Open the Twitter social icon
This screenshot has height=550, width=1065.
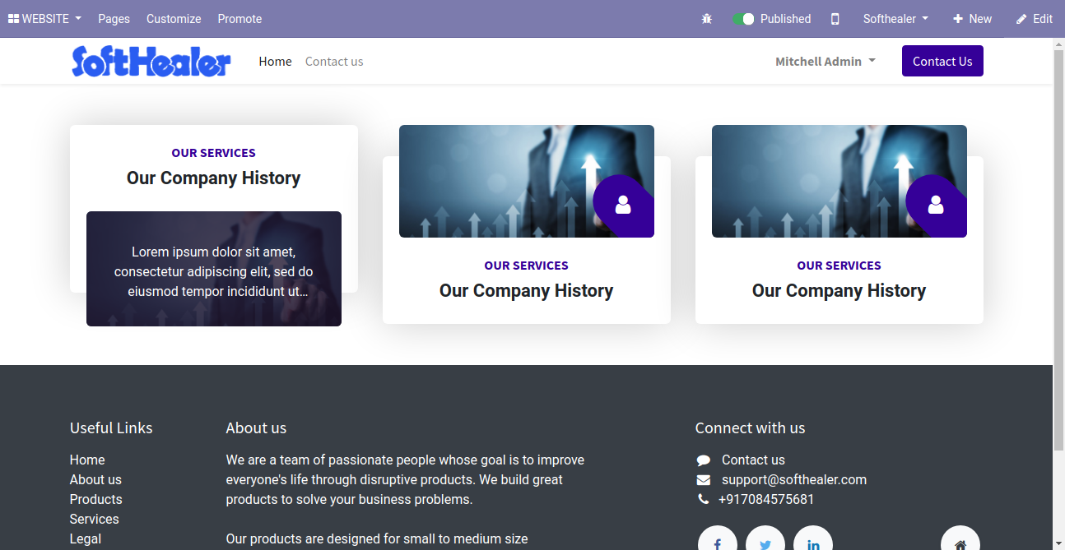pyautogui.click(x=765, y=538)
